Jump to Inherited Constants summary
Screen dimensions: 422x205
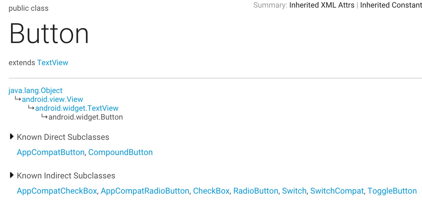(391, 5)
